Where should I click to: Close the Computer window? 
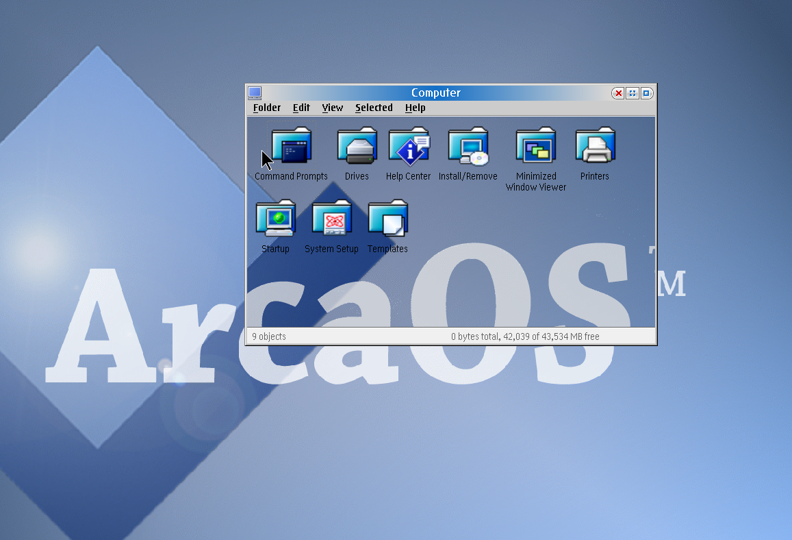pos(617,93)
